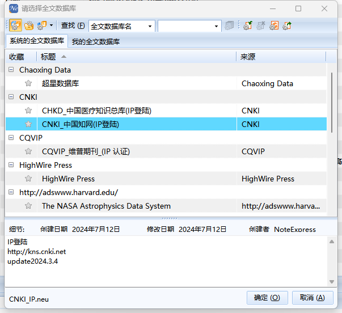Select CQVIP_维普期刊_(IP 认证) row
Viewport: 342px width, 313px height.
[x=166, y=151]
